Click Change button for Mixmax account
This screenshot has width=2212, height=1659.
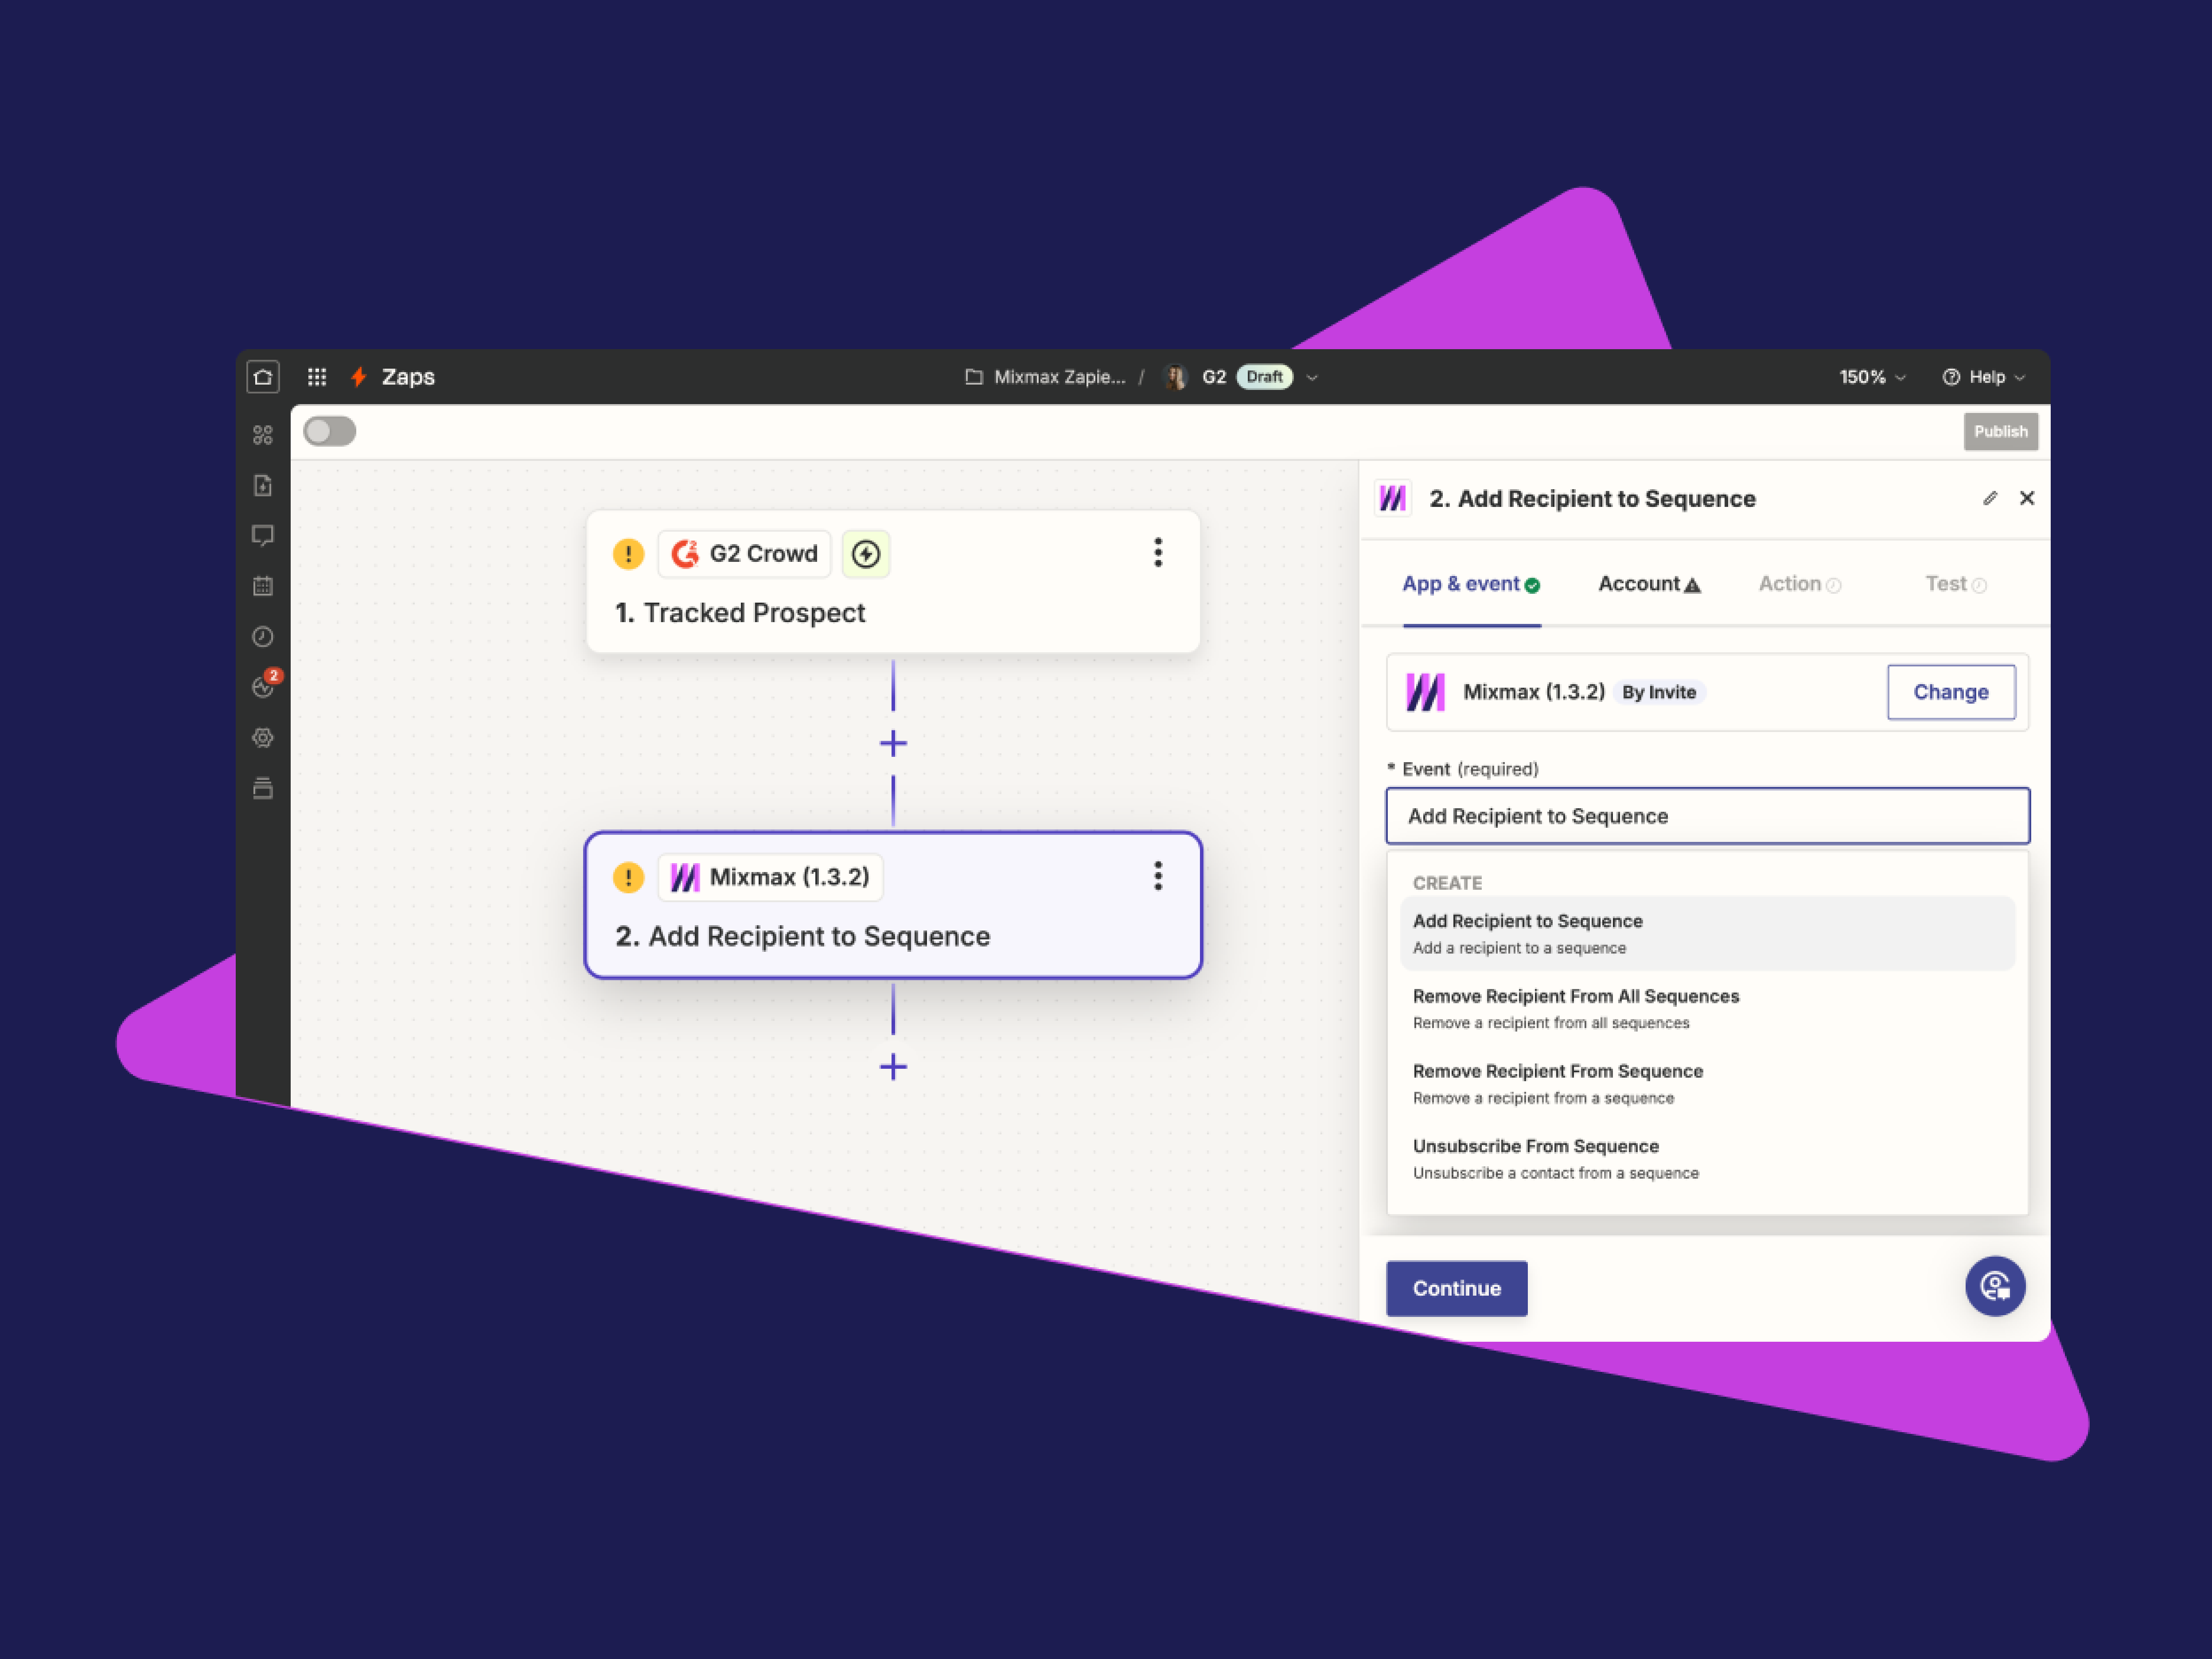pyautogui.click(x=1949, y=692)
